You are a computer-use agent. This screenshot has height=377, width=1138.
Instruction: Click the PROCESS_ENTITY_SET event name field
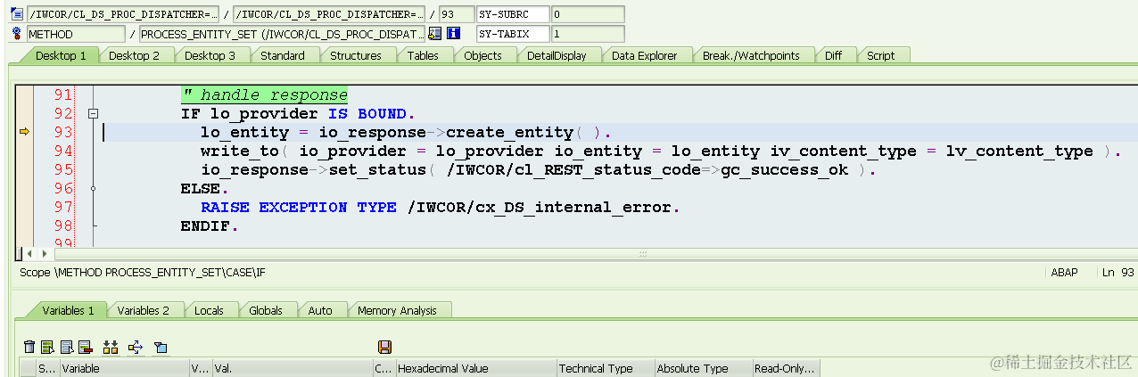(282, 34)
